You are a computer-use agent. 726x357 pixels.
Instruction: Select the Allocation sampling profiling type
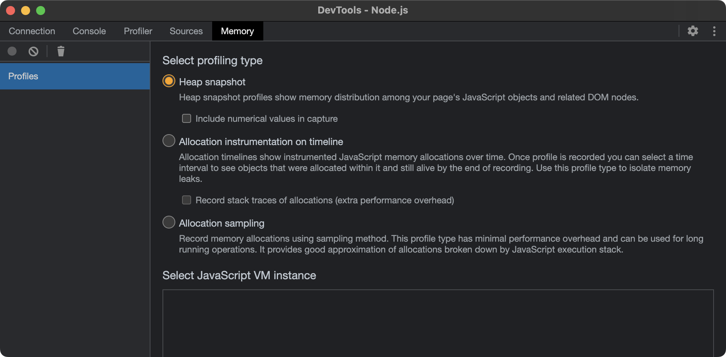pyautogui.click(x=169, y=222)
